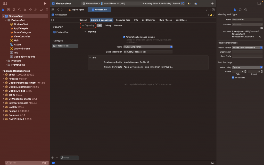Open the Debug navigator
The image size is (264, 165).
[x=36, y=10]
